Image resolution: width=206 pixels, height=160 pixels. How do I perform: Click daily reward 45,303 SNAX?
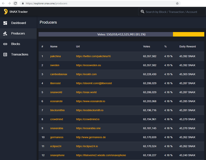point(187,74)
